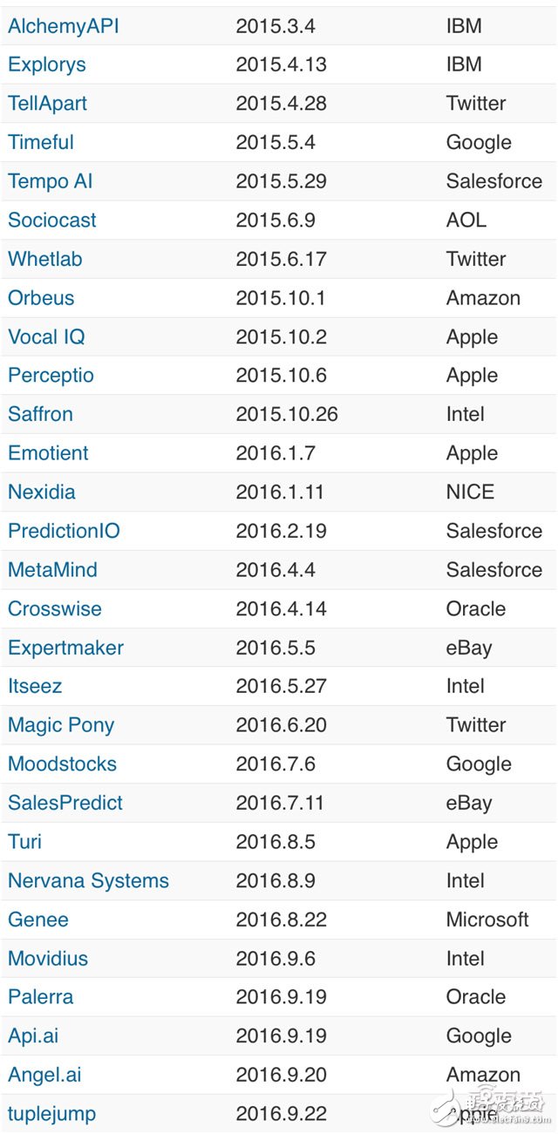Image resolution: width=558 pixels, height=1134 pixels.
Task: Click the Nervana Systems link
Action: click(x=88, y=880)
